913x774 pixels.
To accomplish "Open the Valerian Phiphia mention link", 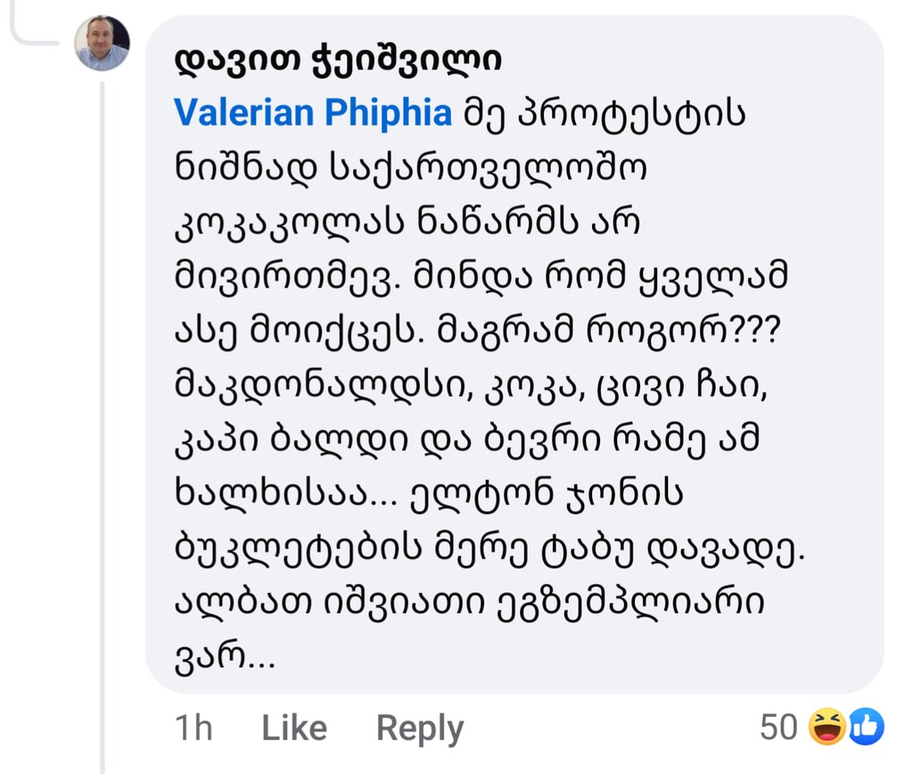I will [312, 113].
